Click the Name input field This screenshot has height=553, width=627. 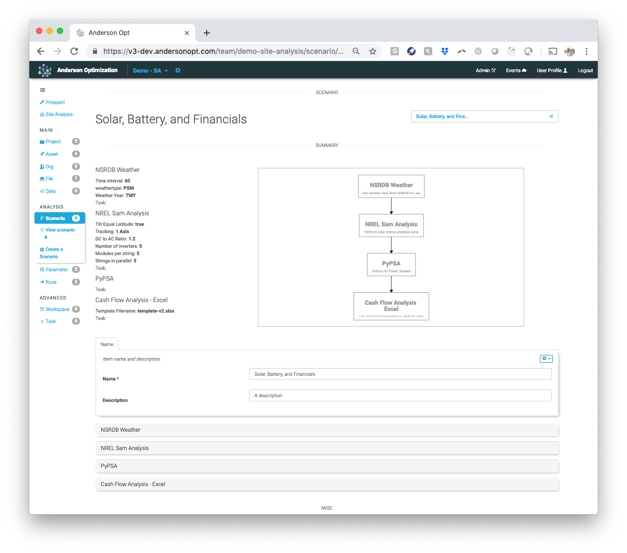(400, 374)
